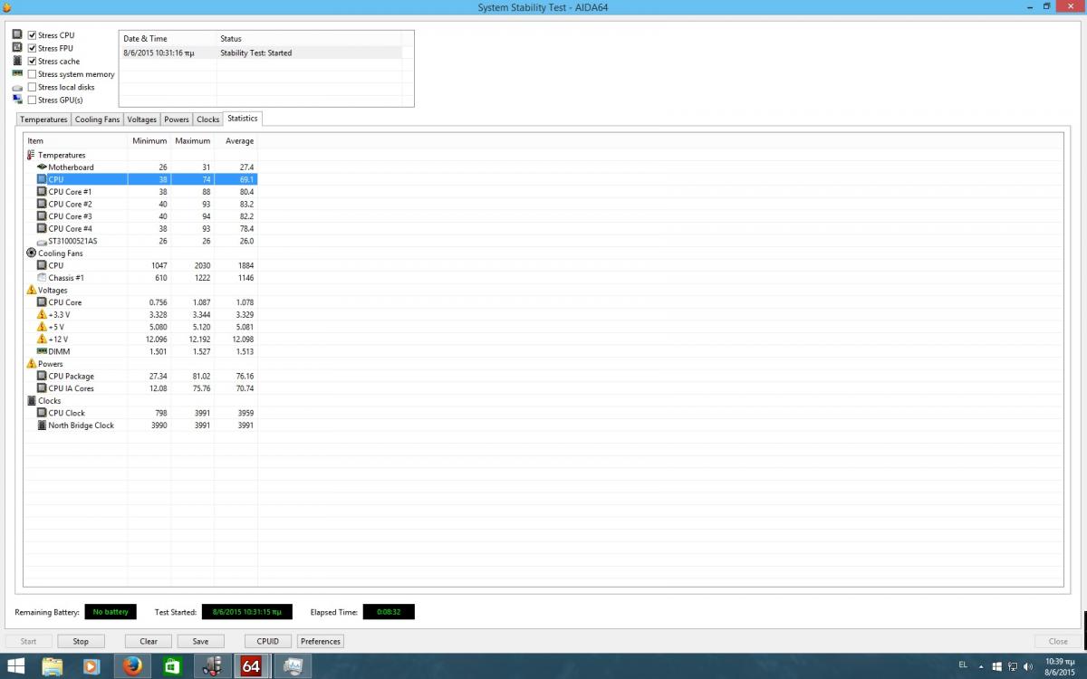1087x679 pixels.
Task: Click the Minimum column header
Action: 149,141
